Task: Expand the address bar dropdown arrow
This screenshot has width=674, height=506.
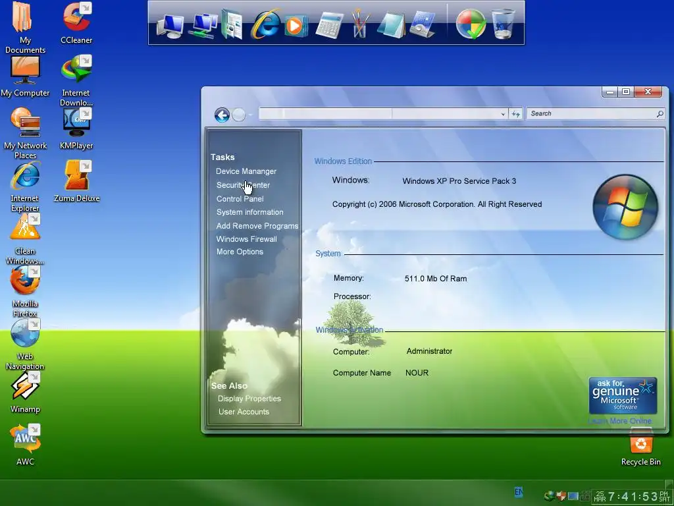Action: (x=503, y=114)
